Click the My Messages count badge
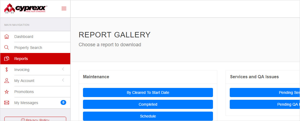300x121 pixels. point(63,102)
